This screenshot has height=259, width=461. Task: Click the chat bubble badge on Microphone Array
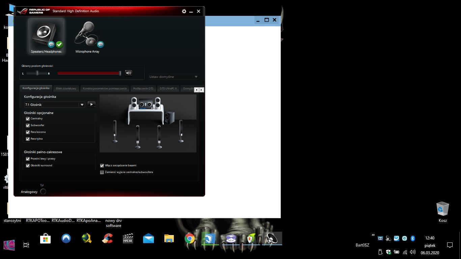click(x=101, y=44)
